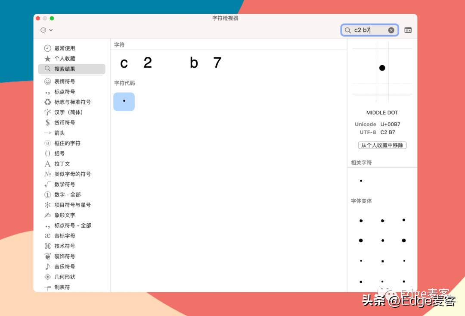
Task: Click inside the c2 b7 search field
Action: 368,30
